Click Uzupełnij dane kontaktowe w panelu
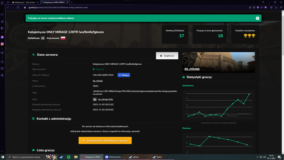284x160 pixels. click(x=105, y=140)
